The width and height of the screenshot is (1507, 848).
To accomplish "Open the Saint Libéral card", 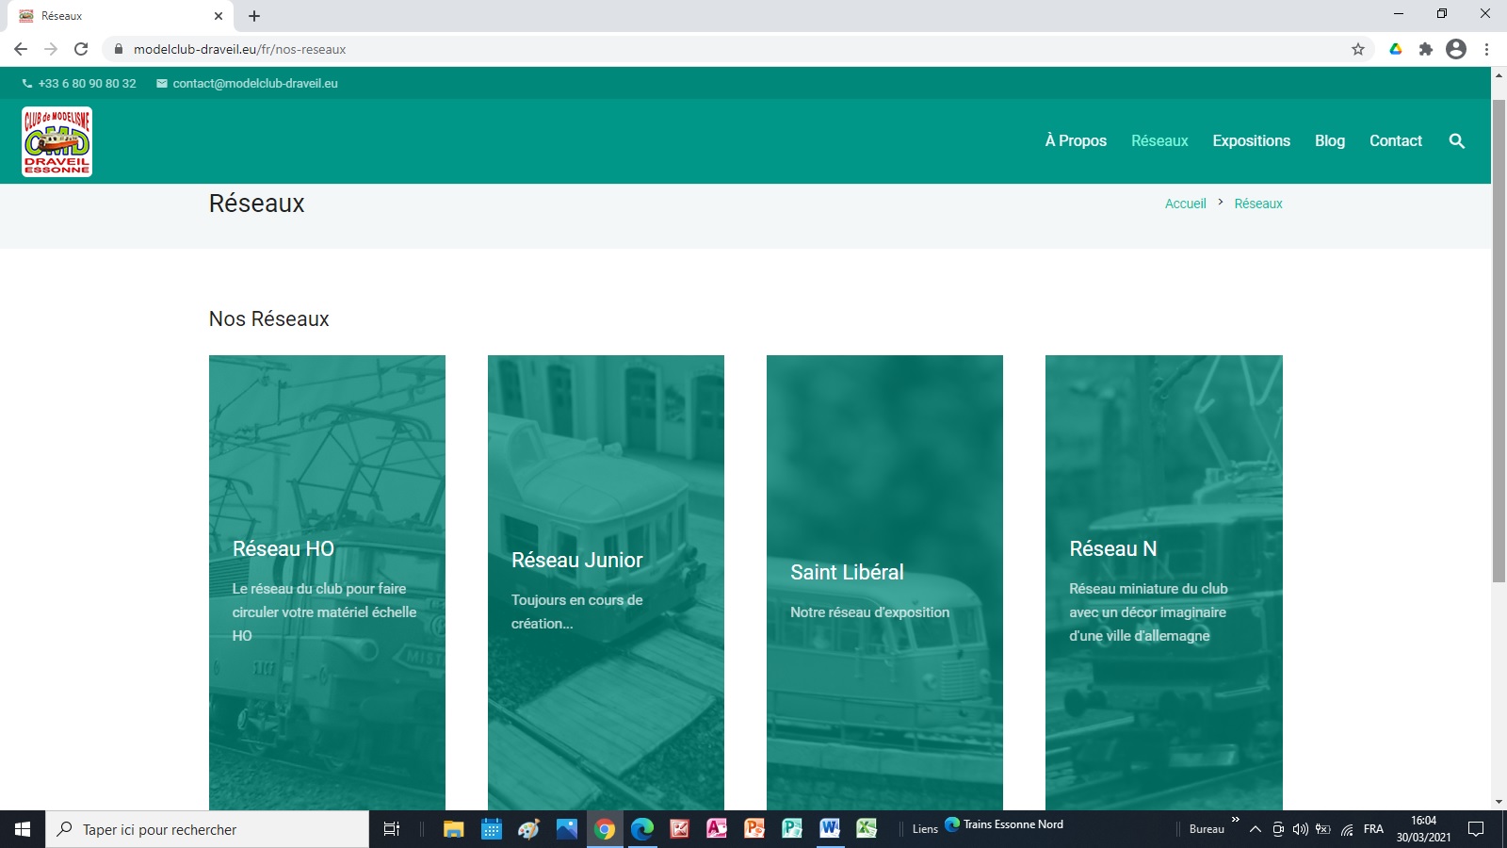I will coord(884,582).
